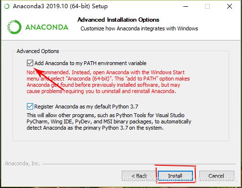The image size is (242, 188).
Task: Click the disabled maximize window button
Action: pos(207,6)
